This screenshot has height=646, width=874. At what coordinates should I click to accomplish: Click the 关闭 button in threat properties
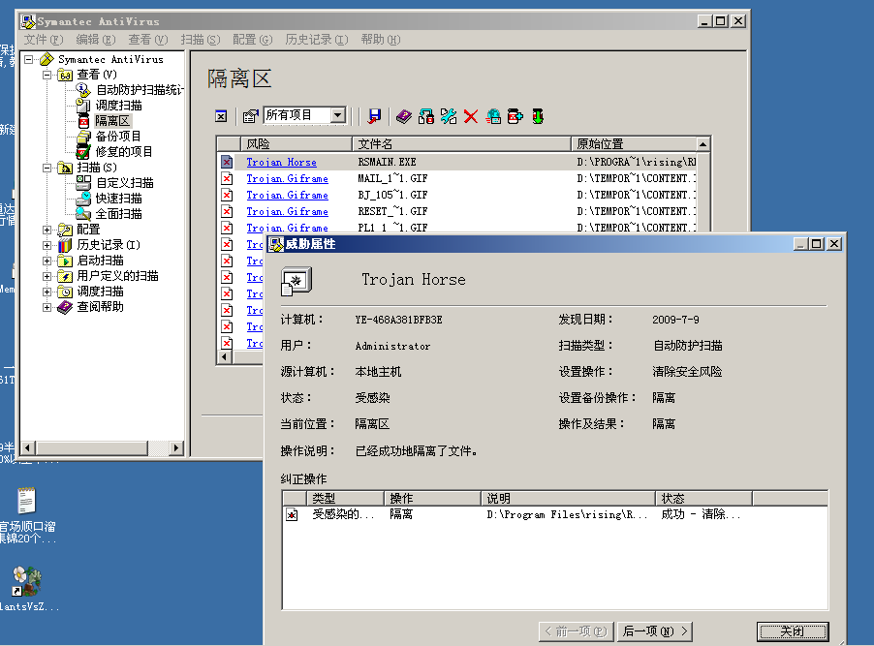[793, 631]
